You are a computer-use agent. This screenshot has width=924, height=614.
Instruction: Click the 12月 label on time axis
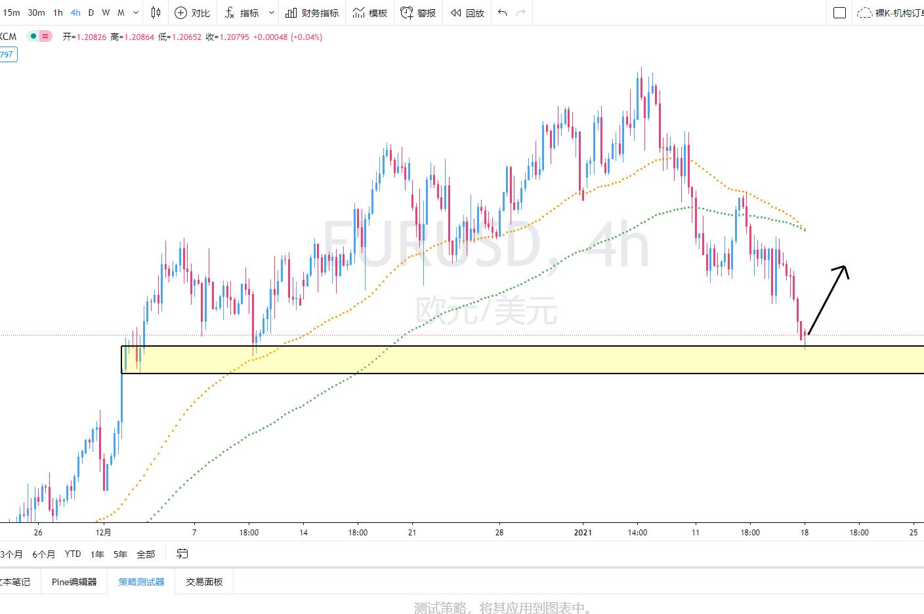[103, 532]
